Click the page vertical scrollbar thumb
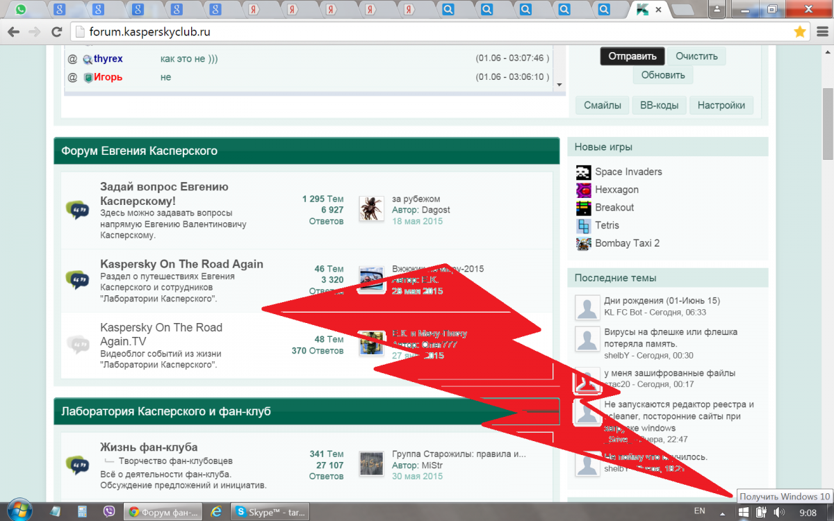834x521 pixels. [828, 124]
